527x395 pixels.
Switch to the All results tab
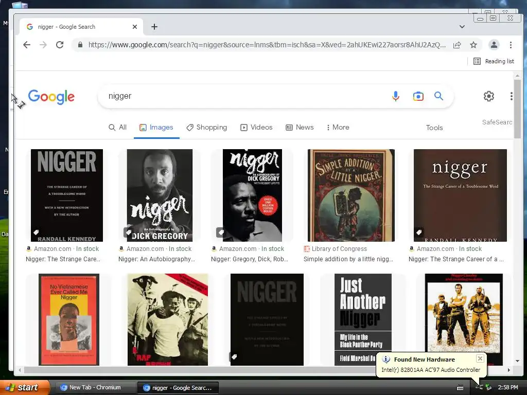(x=118, y=128)
